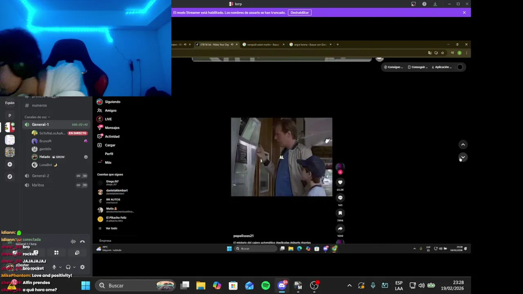Screen dimensions: 523x294
Task: Open the Diego.lh7 followed account
Action: pos(112,183)
